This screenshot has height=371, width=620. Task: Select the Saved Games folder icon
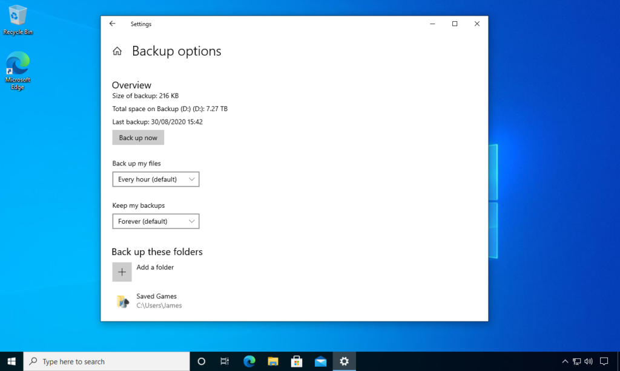[x=122, y=300]
